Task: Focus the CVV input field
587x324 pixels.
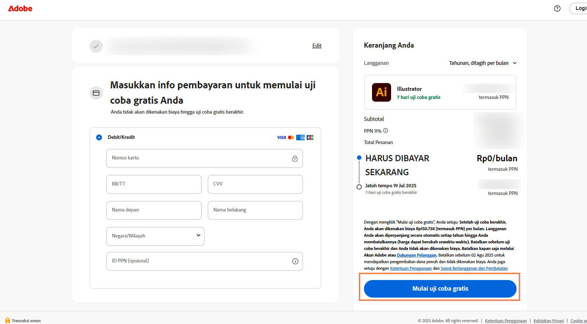Action: [x=255, y=184]
